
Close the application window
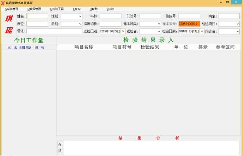(236, 2)
